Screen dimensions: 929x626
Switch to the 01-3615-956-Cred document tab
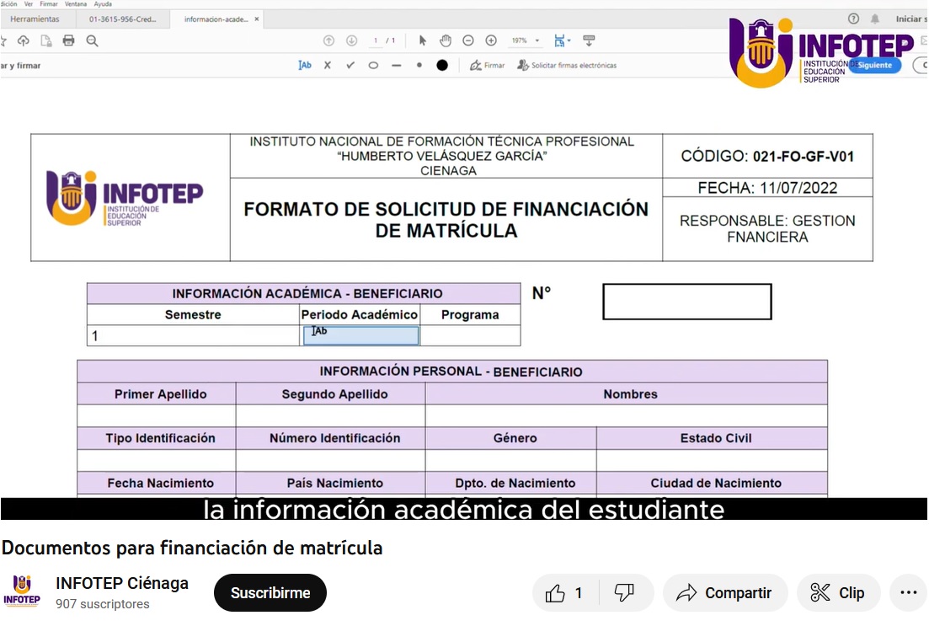[123, 19]
